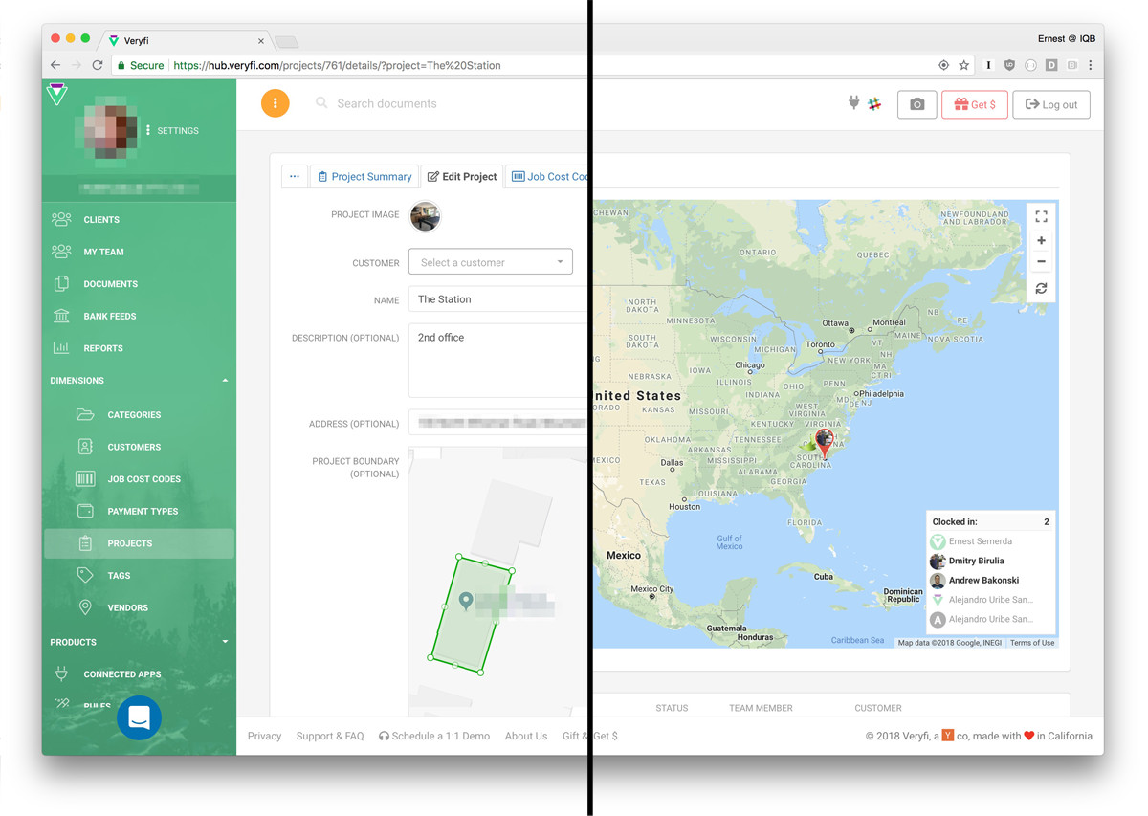Select Projects in sidebar
This screenshot has width=1148, height=816.
pos(139,543)
